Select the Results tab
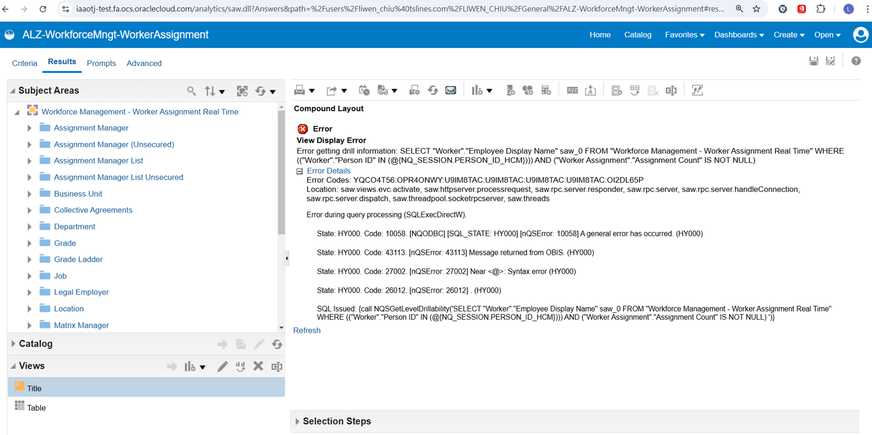The height and width of the screenshot is (435, 872). (62, 62)
